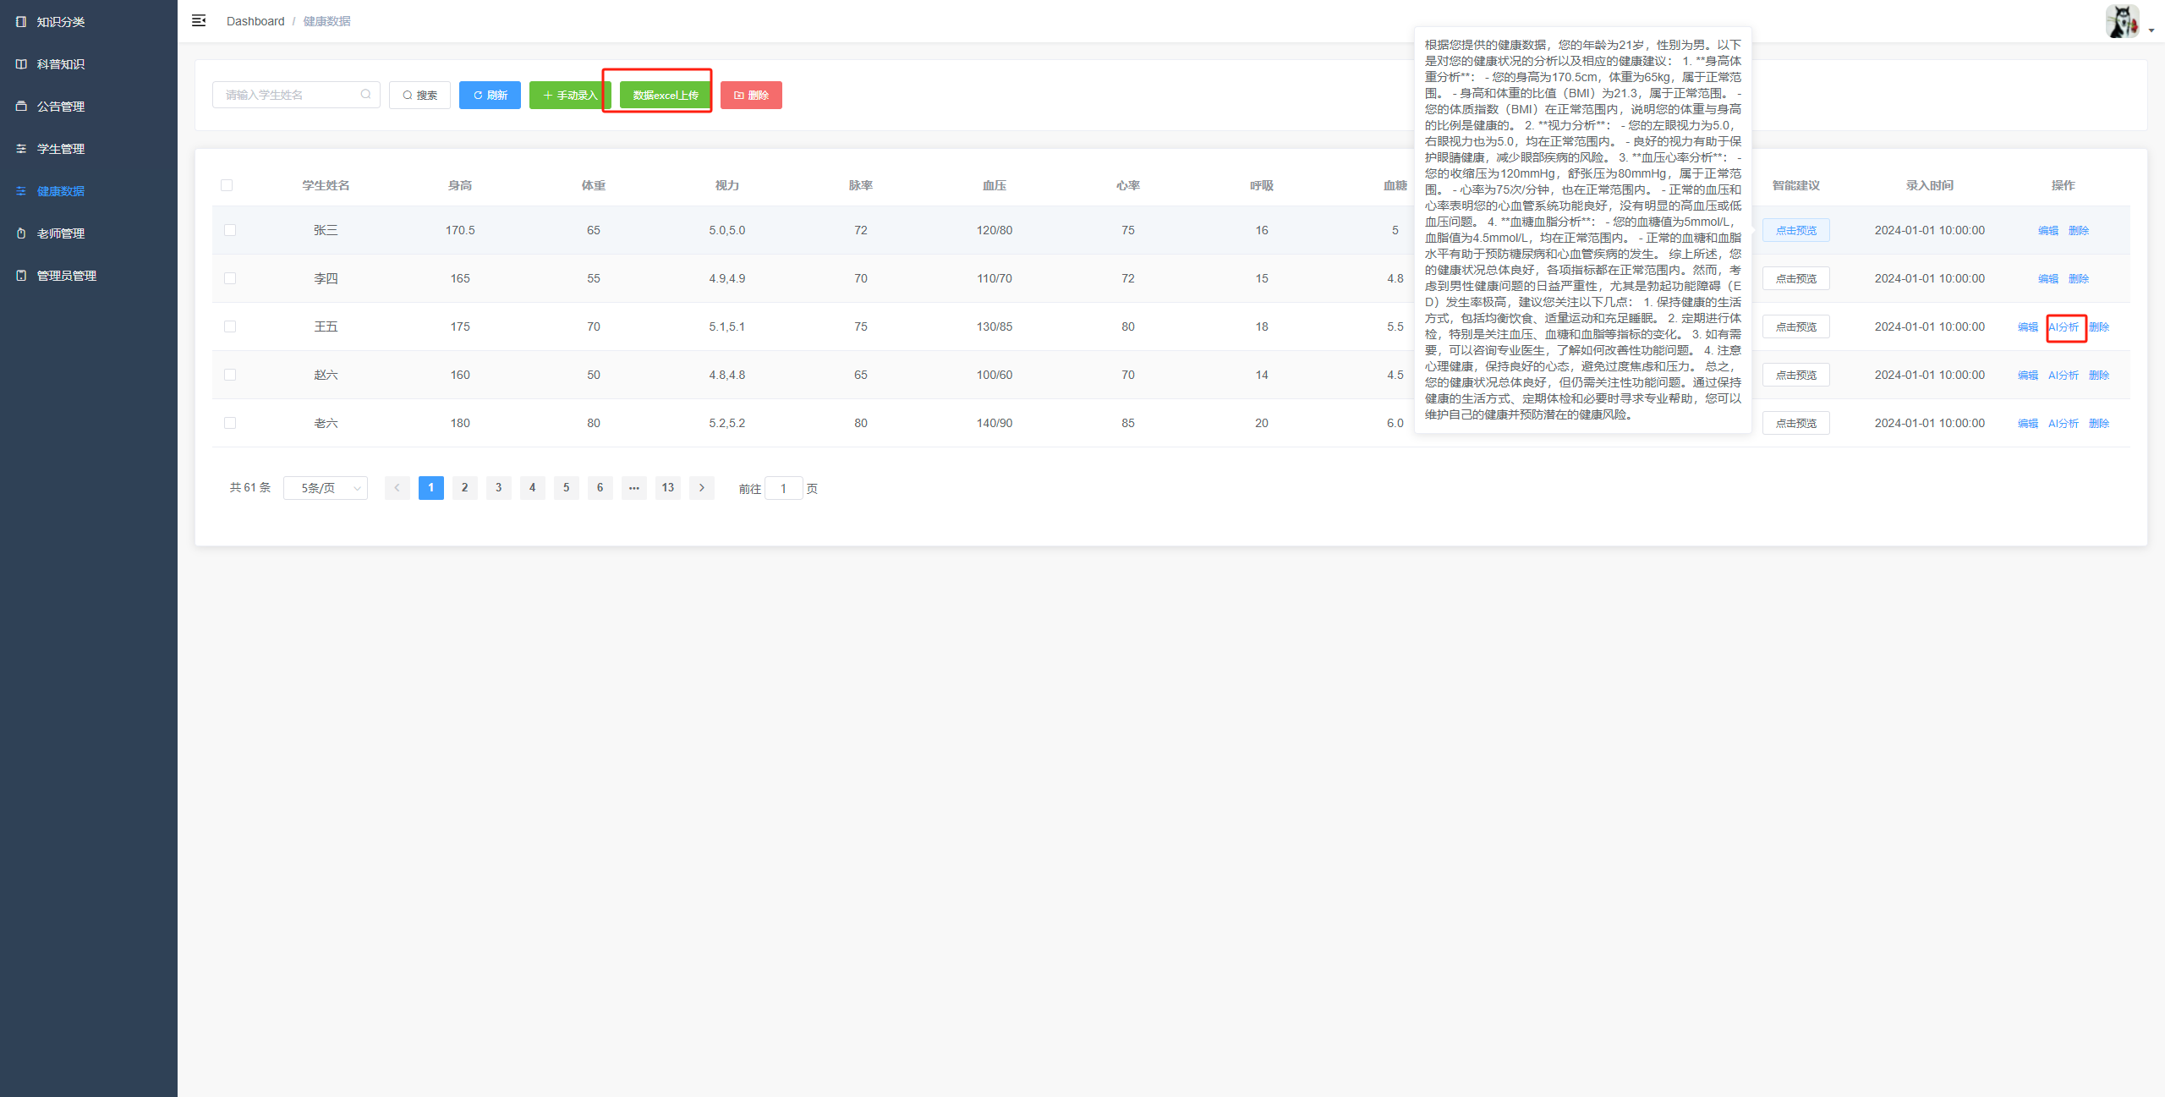Click the 学生姓名 column header
This screenshot has width=2165, height=1097.
point(326,185)
